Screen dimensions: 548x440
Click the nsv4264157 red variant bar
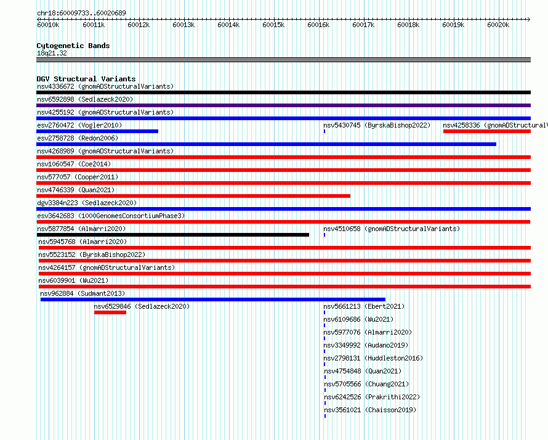tap(285, 274)
